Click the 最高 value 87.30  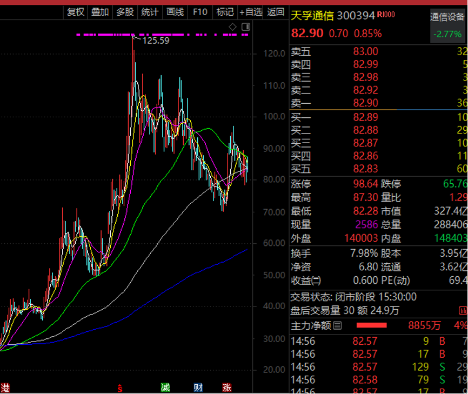pos(366,198)
